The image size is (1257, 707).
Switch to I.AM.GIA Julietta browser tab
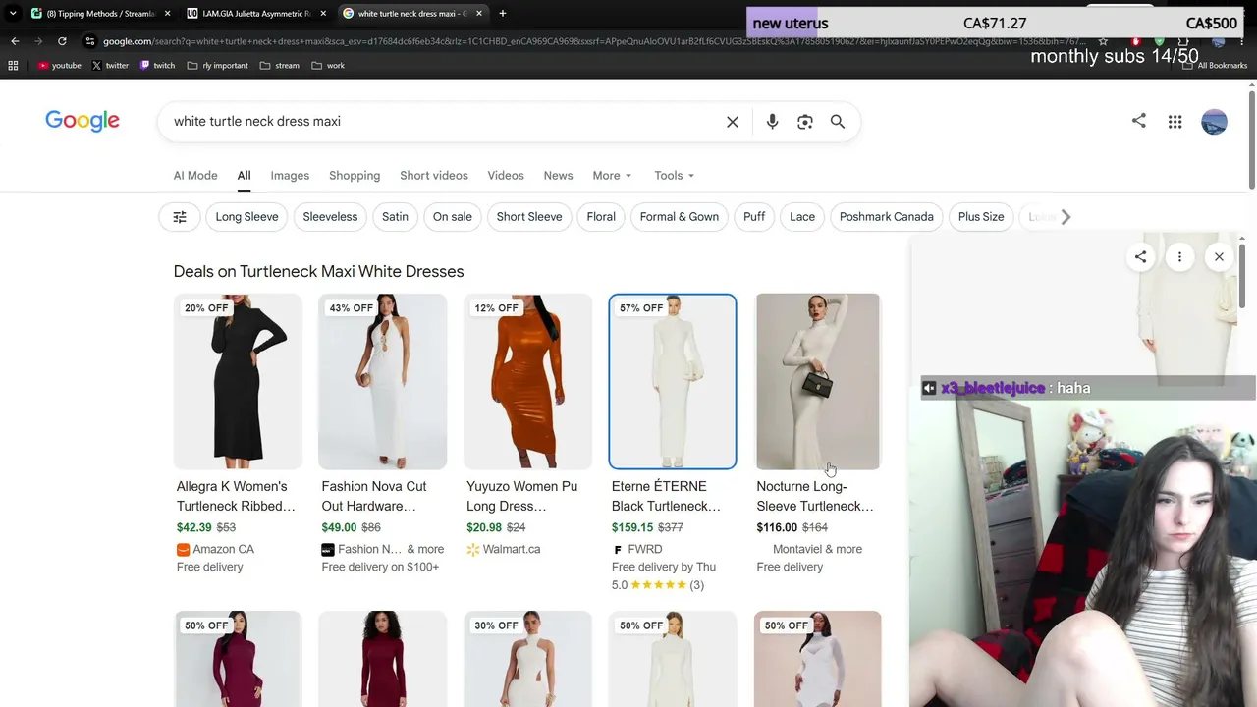point(255,14)
